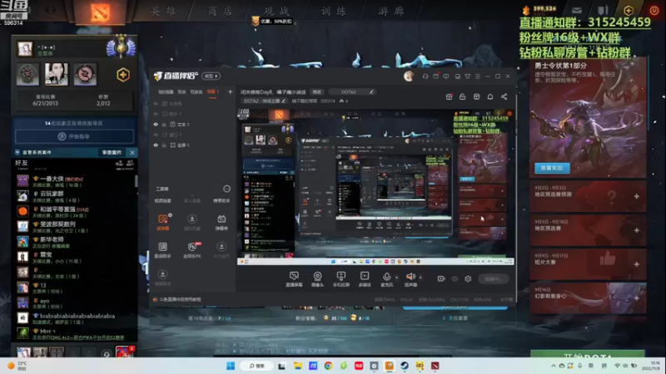Lock the 全屏 1 source
The image size is (666, 374).
(x=164, y=145)
